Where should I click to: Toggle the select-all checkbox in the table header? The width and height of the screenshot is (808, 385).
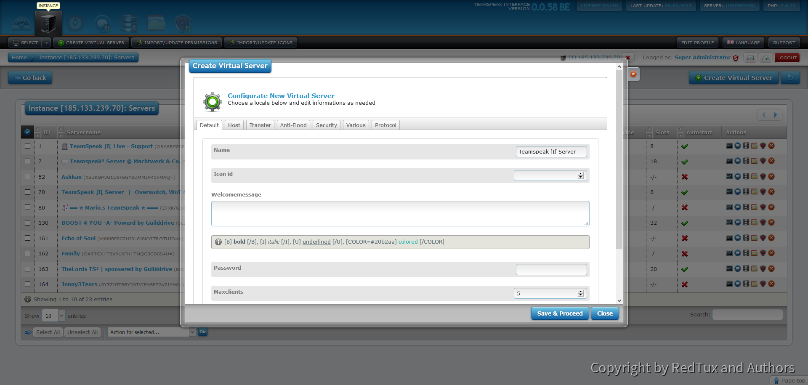click(x=27, y=132)
